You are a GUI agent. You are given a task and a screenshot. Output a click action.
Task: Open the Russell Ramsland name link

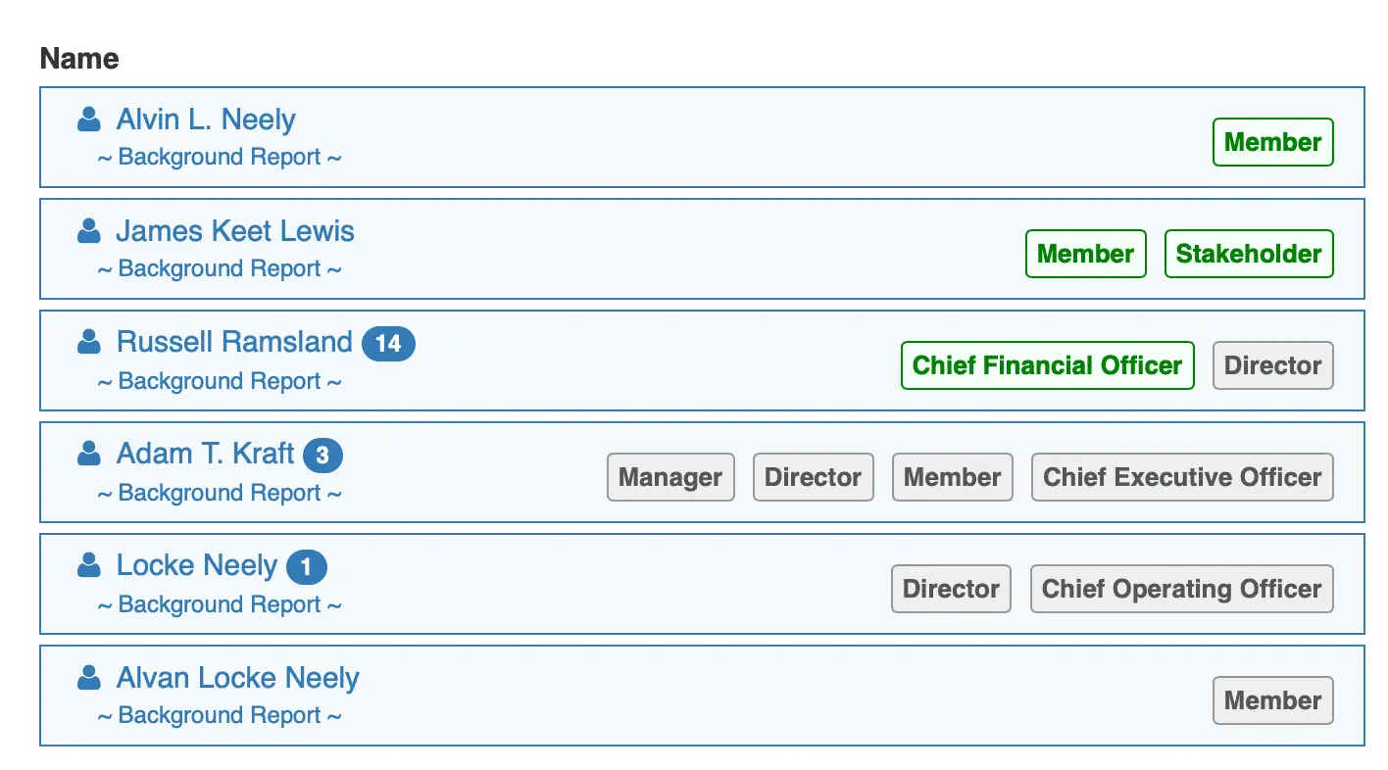click(x=234, y=342)
